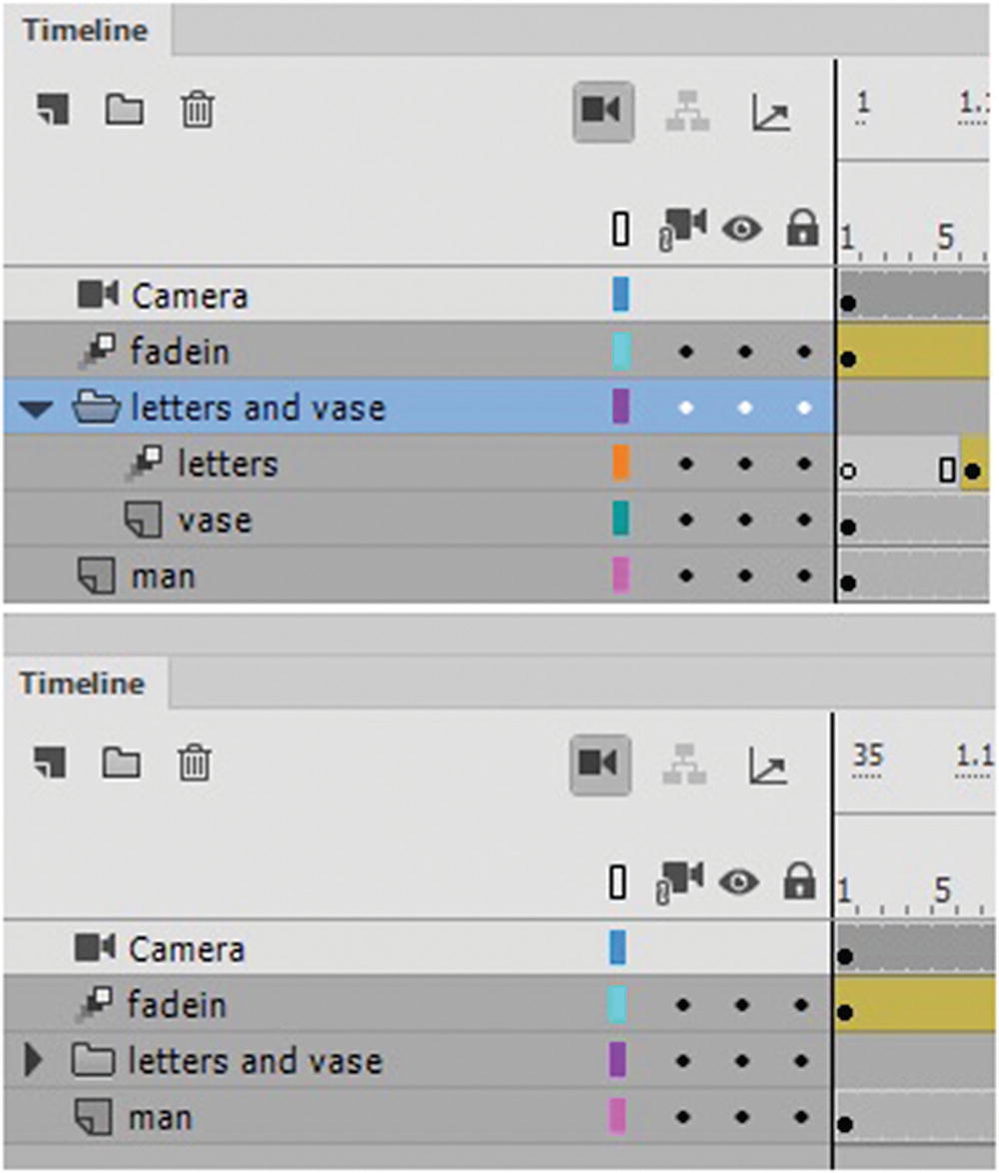The width and height of the screenshot is (999, 1173).
Task: Open layer depth panel icon in upper timeline
Action: coord(771,115)
